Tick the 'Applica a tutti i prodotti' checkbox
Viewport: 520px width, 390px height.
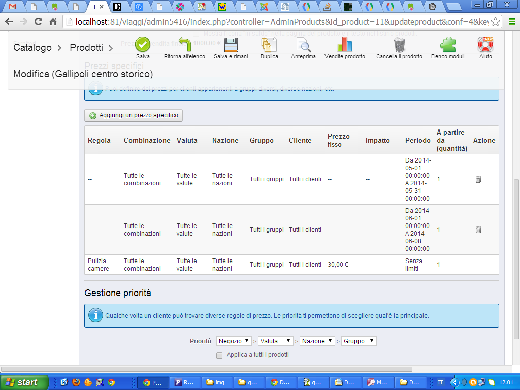click(x=219, y=355)
